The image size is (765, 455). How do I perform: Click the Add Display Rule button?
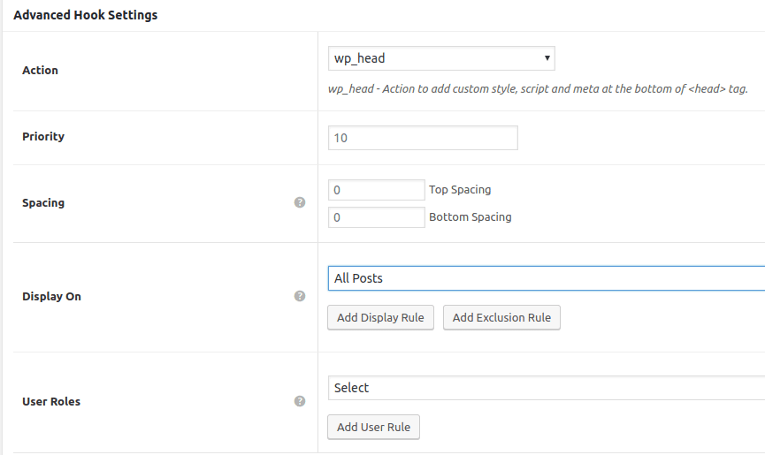[380, 318]
